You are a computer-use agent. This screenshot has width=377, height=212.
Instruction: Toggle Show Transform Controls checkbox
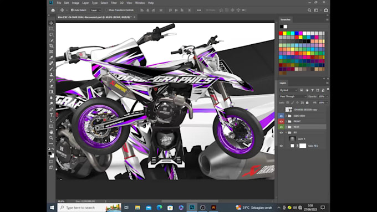tap(106, 10)
